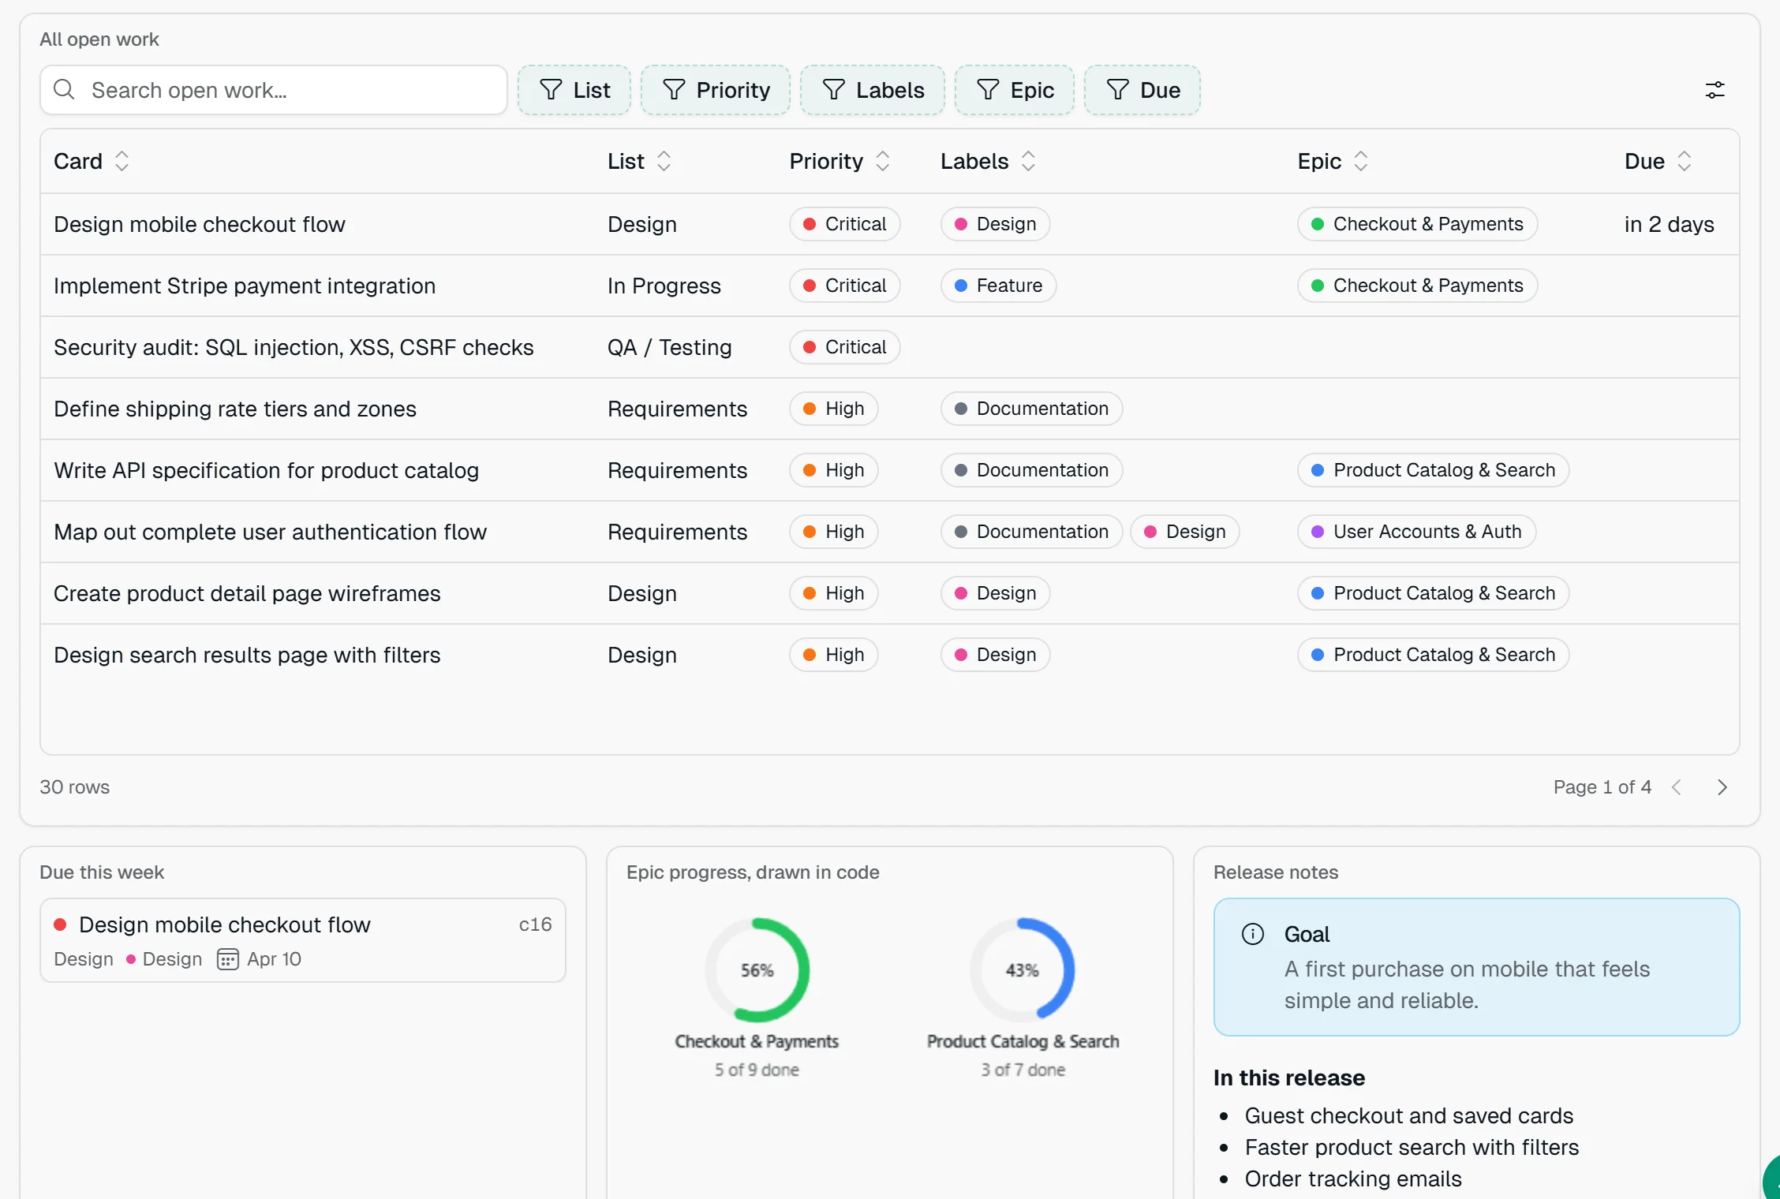The width and height of the screenshot is (1780, 1199).
Task: Open the List filter
Action: click(x=574, y=90)
